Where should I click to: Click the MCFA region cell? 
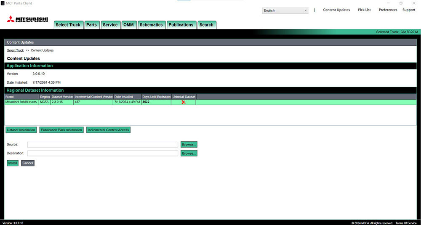click(x=44, y=102)
